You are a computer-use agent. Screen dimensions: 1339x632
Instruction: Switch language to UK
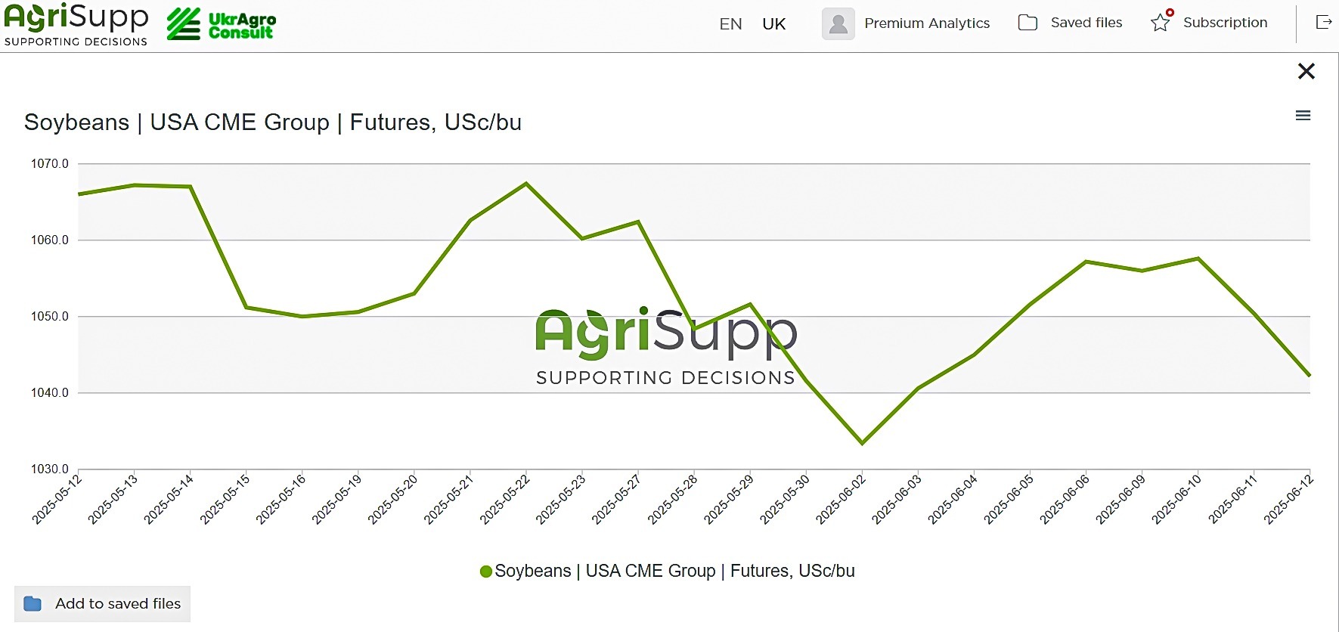point(774,23)
